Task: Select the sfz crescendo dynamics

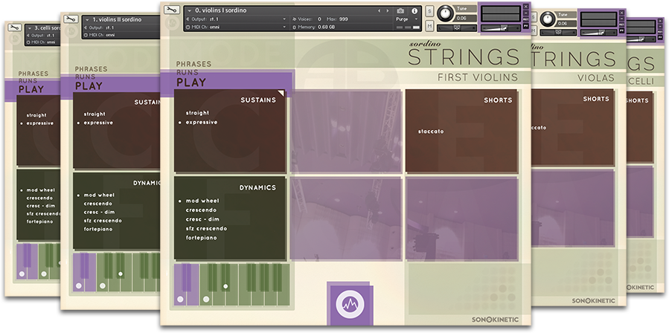Action: (205, 228)
